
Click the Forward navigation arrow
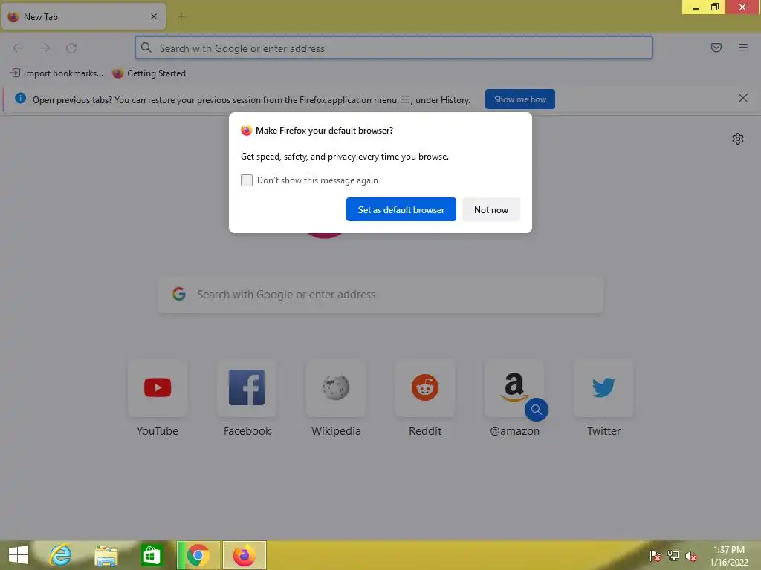tap(45, 48)
